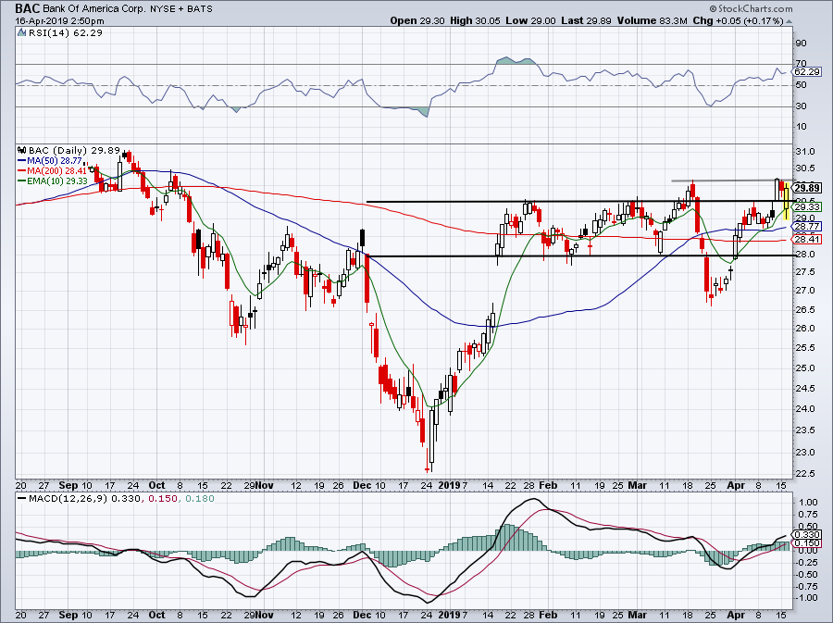This screenshot has height=623, width=833.
Task: Click the 0.150 signal tag on MACD axis
Action: [x=806, y=543]
